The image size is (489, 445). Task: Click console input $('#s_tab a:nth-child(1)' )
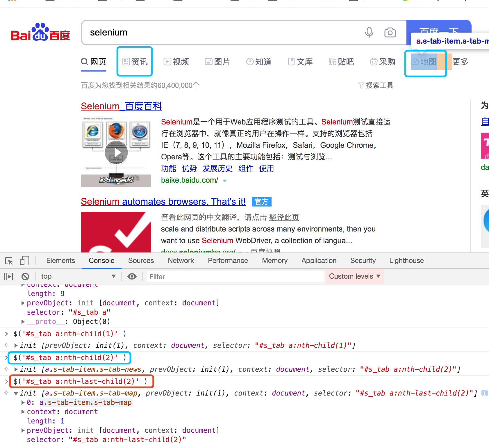pos(70,334)
